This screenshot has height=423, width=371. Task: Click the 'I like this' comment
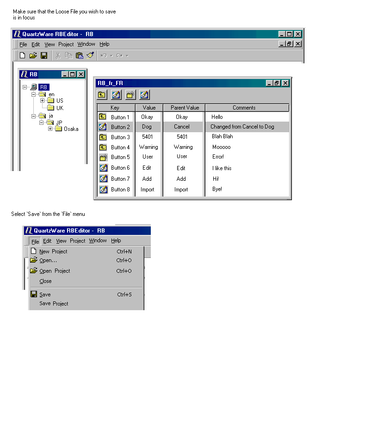click(222, 168)
